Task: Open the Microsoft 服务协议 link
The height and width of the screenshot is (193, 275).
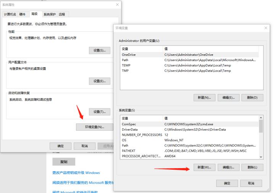Action: (x=83, y=183)
